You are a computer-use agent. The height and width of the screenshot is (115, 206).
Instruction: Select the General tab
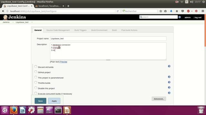click(38, 30)
